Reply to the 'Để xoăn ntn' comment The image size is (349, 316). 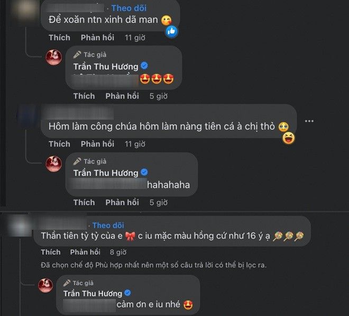97,38
